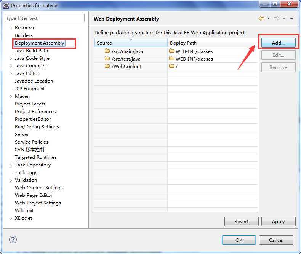The image size is (301, 254).
Task: Click the help question mark icon
Action: coord(13,240)
